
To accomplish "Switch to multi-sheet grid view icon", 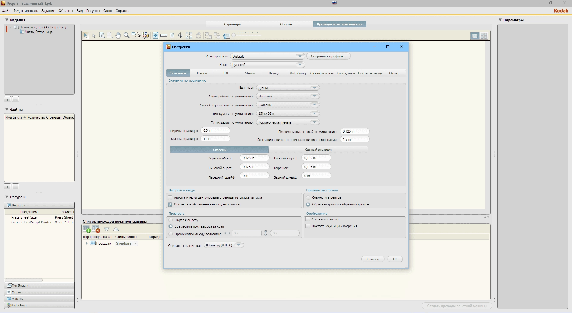I will [484, 36].
